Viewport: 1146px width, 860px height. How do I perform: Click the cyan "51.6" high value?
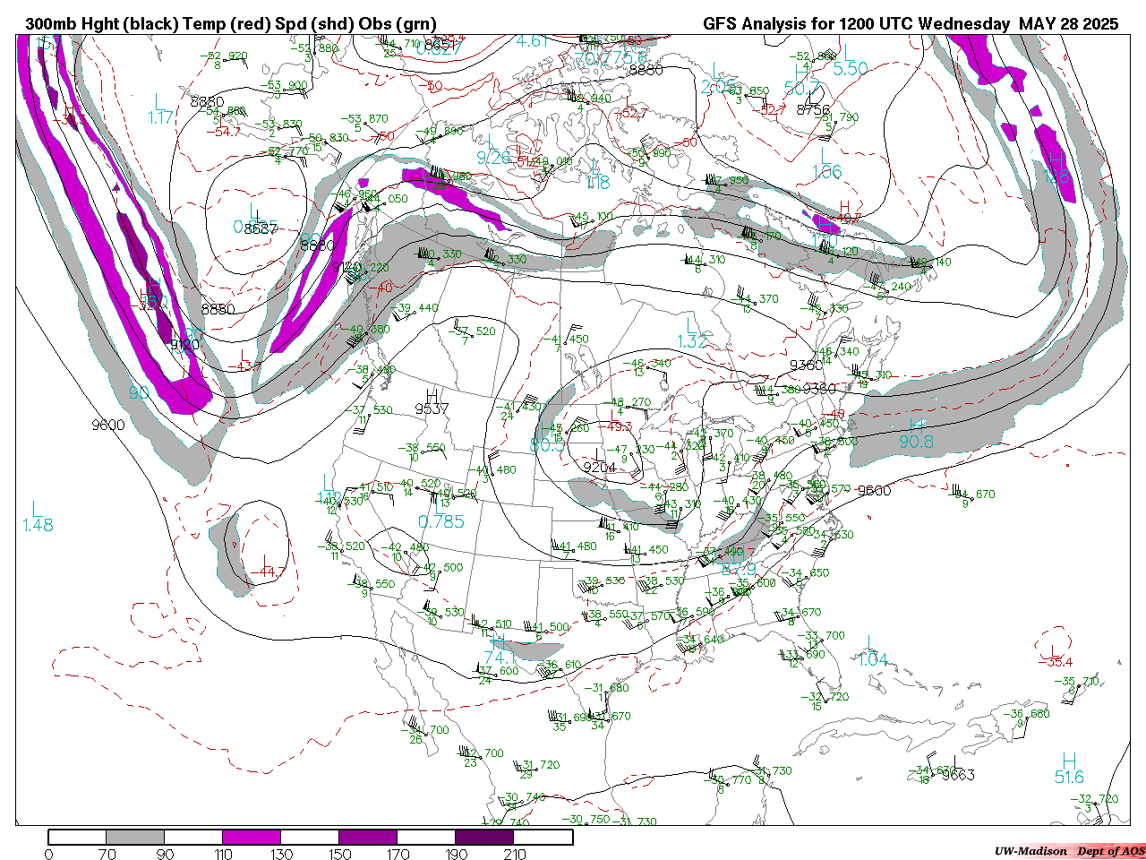click(1069, 777)
